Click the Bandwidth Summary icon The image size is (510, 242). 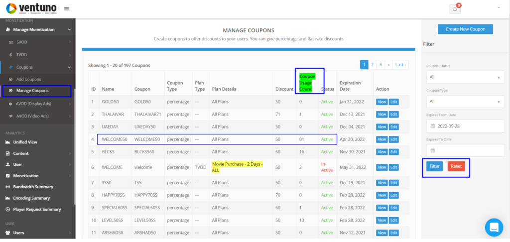click(x=7, y=187)
